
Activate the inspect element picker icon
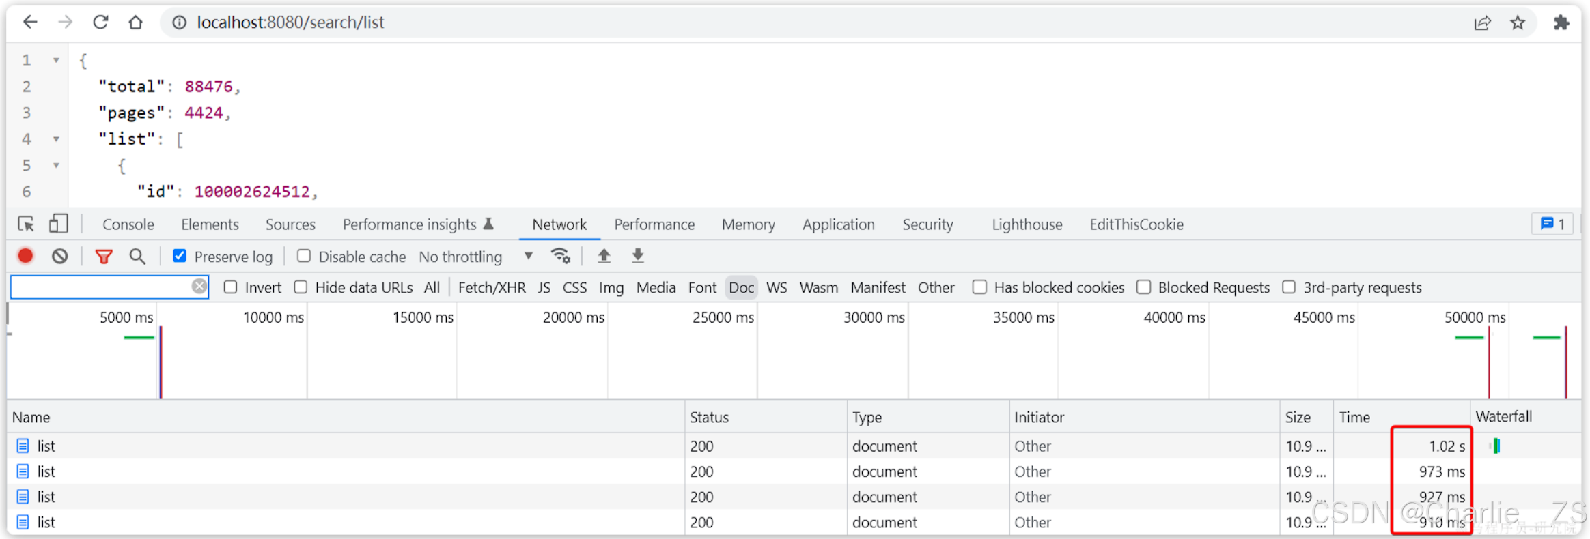click(x=26, y=224)
